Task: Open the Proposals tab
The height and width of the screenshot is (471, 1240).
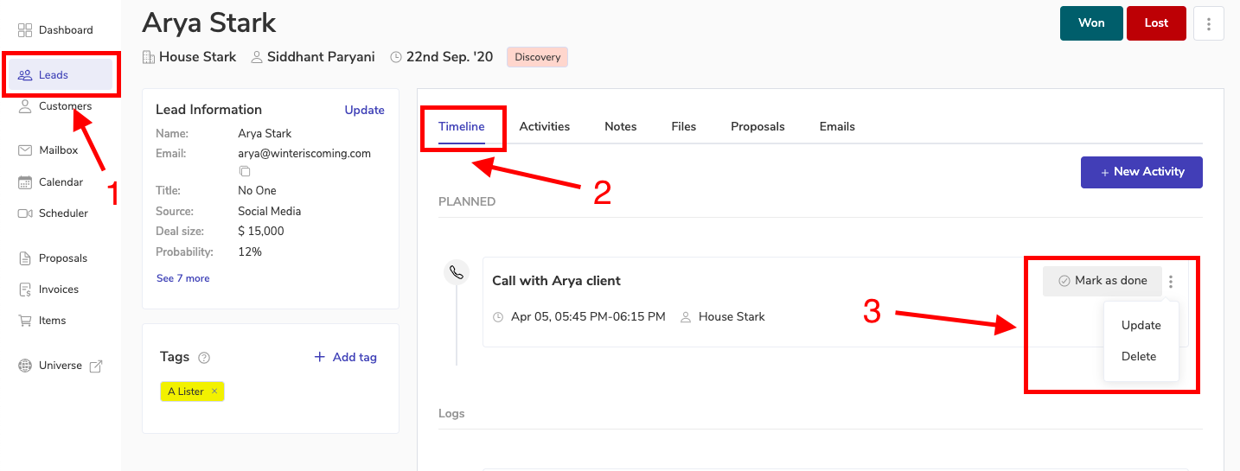Action: click(x=757, y=126)
